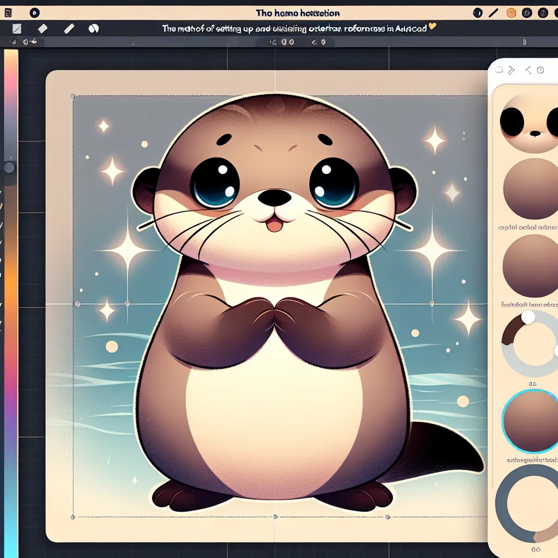Select the pencil tool in the left toolbar
558x558 pixels.
pos(69,29)
